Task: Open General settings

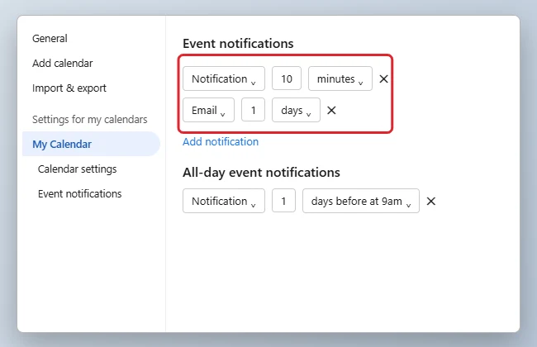Action: (50, 38)
